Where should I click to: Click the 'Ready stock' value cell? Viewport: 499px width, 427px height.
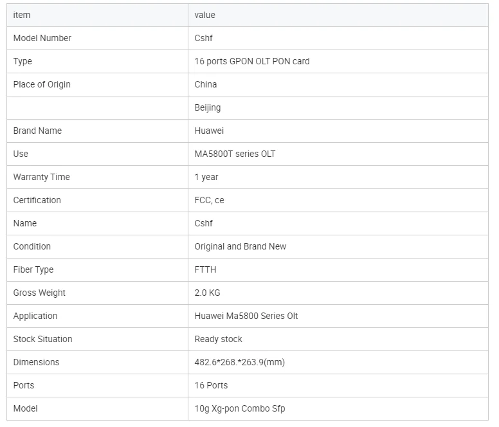219,339
